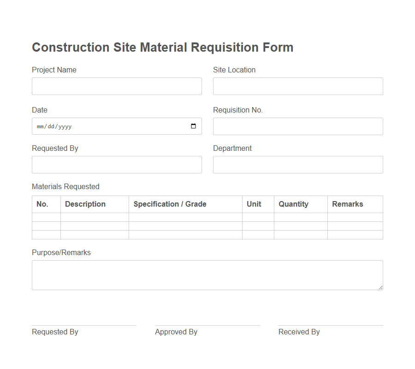Click inside the Department field

coord(297,165)
